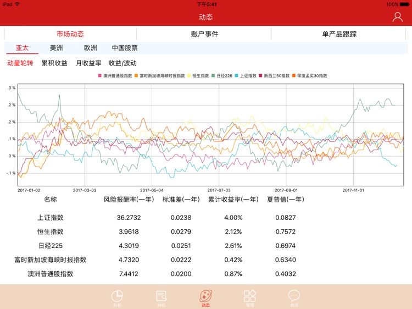Show the 收益/波动 chart
This screenshot has width=412, height=309.
tap(123, 63)
